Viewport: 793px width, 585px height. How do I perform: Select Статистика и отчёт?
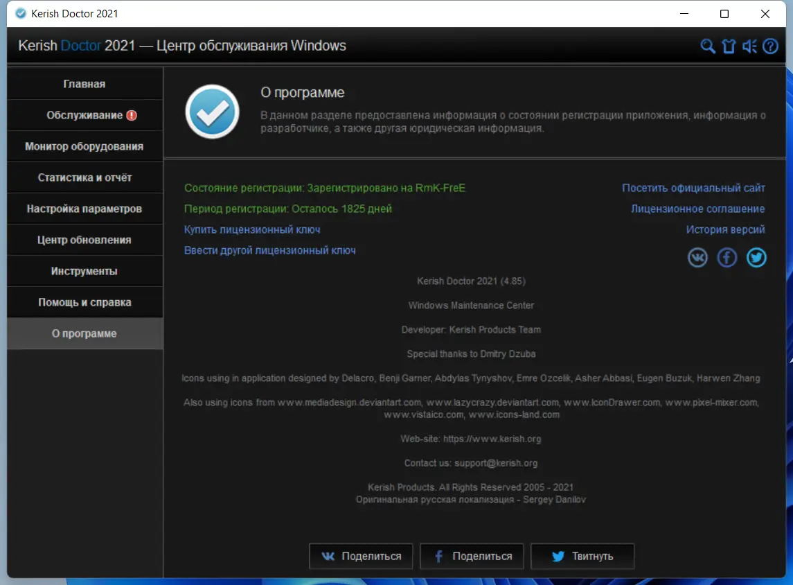[x=85, y=177]
